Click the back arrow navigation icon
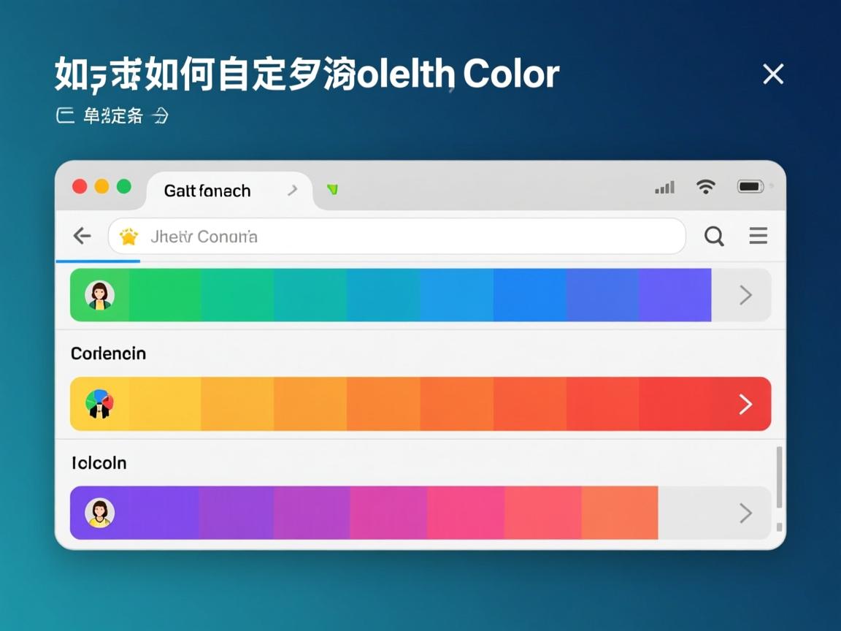 [82, 235]
